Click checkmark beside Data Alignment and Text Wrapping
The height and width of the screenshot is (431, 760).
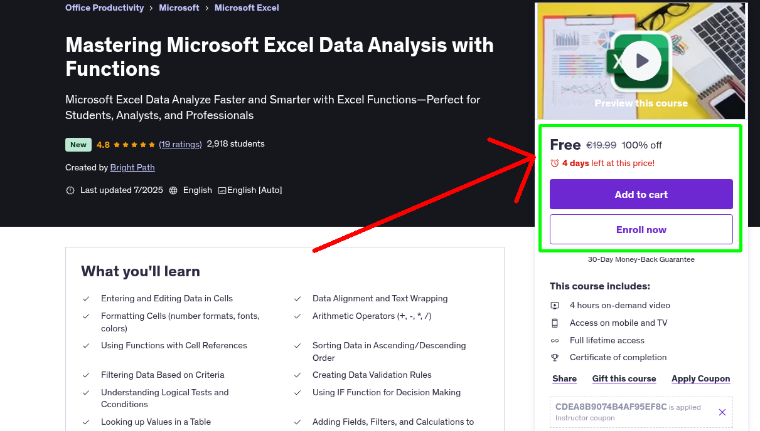298,299
